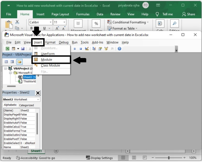Click Display Settings in status bar

[99, 158]
